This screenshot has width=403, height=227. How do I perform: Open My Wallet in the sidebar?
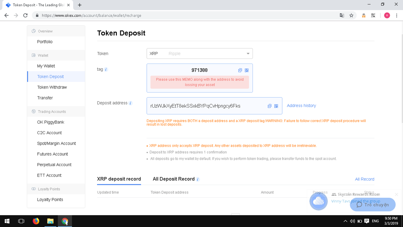pos(46,66)
